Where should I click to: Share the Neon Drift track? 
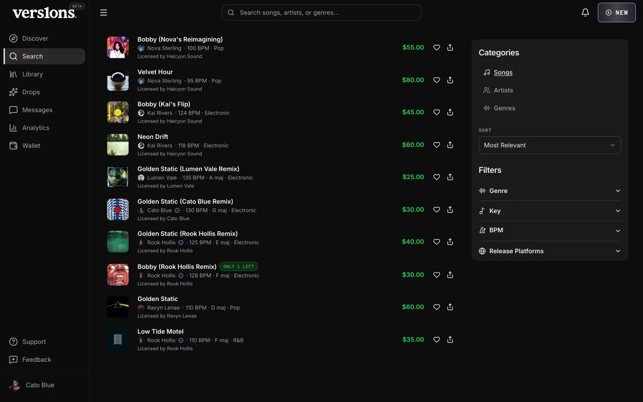pyautogui.click(x=450, y=145)
